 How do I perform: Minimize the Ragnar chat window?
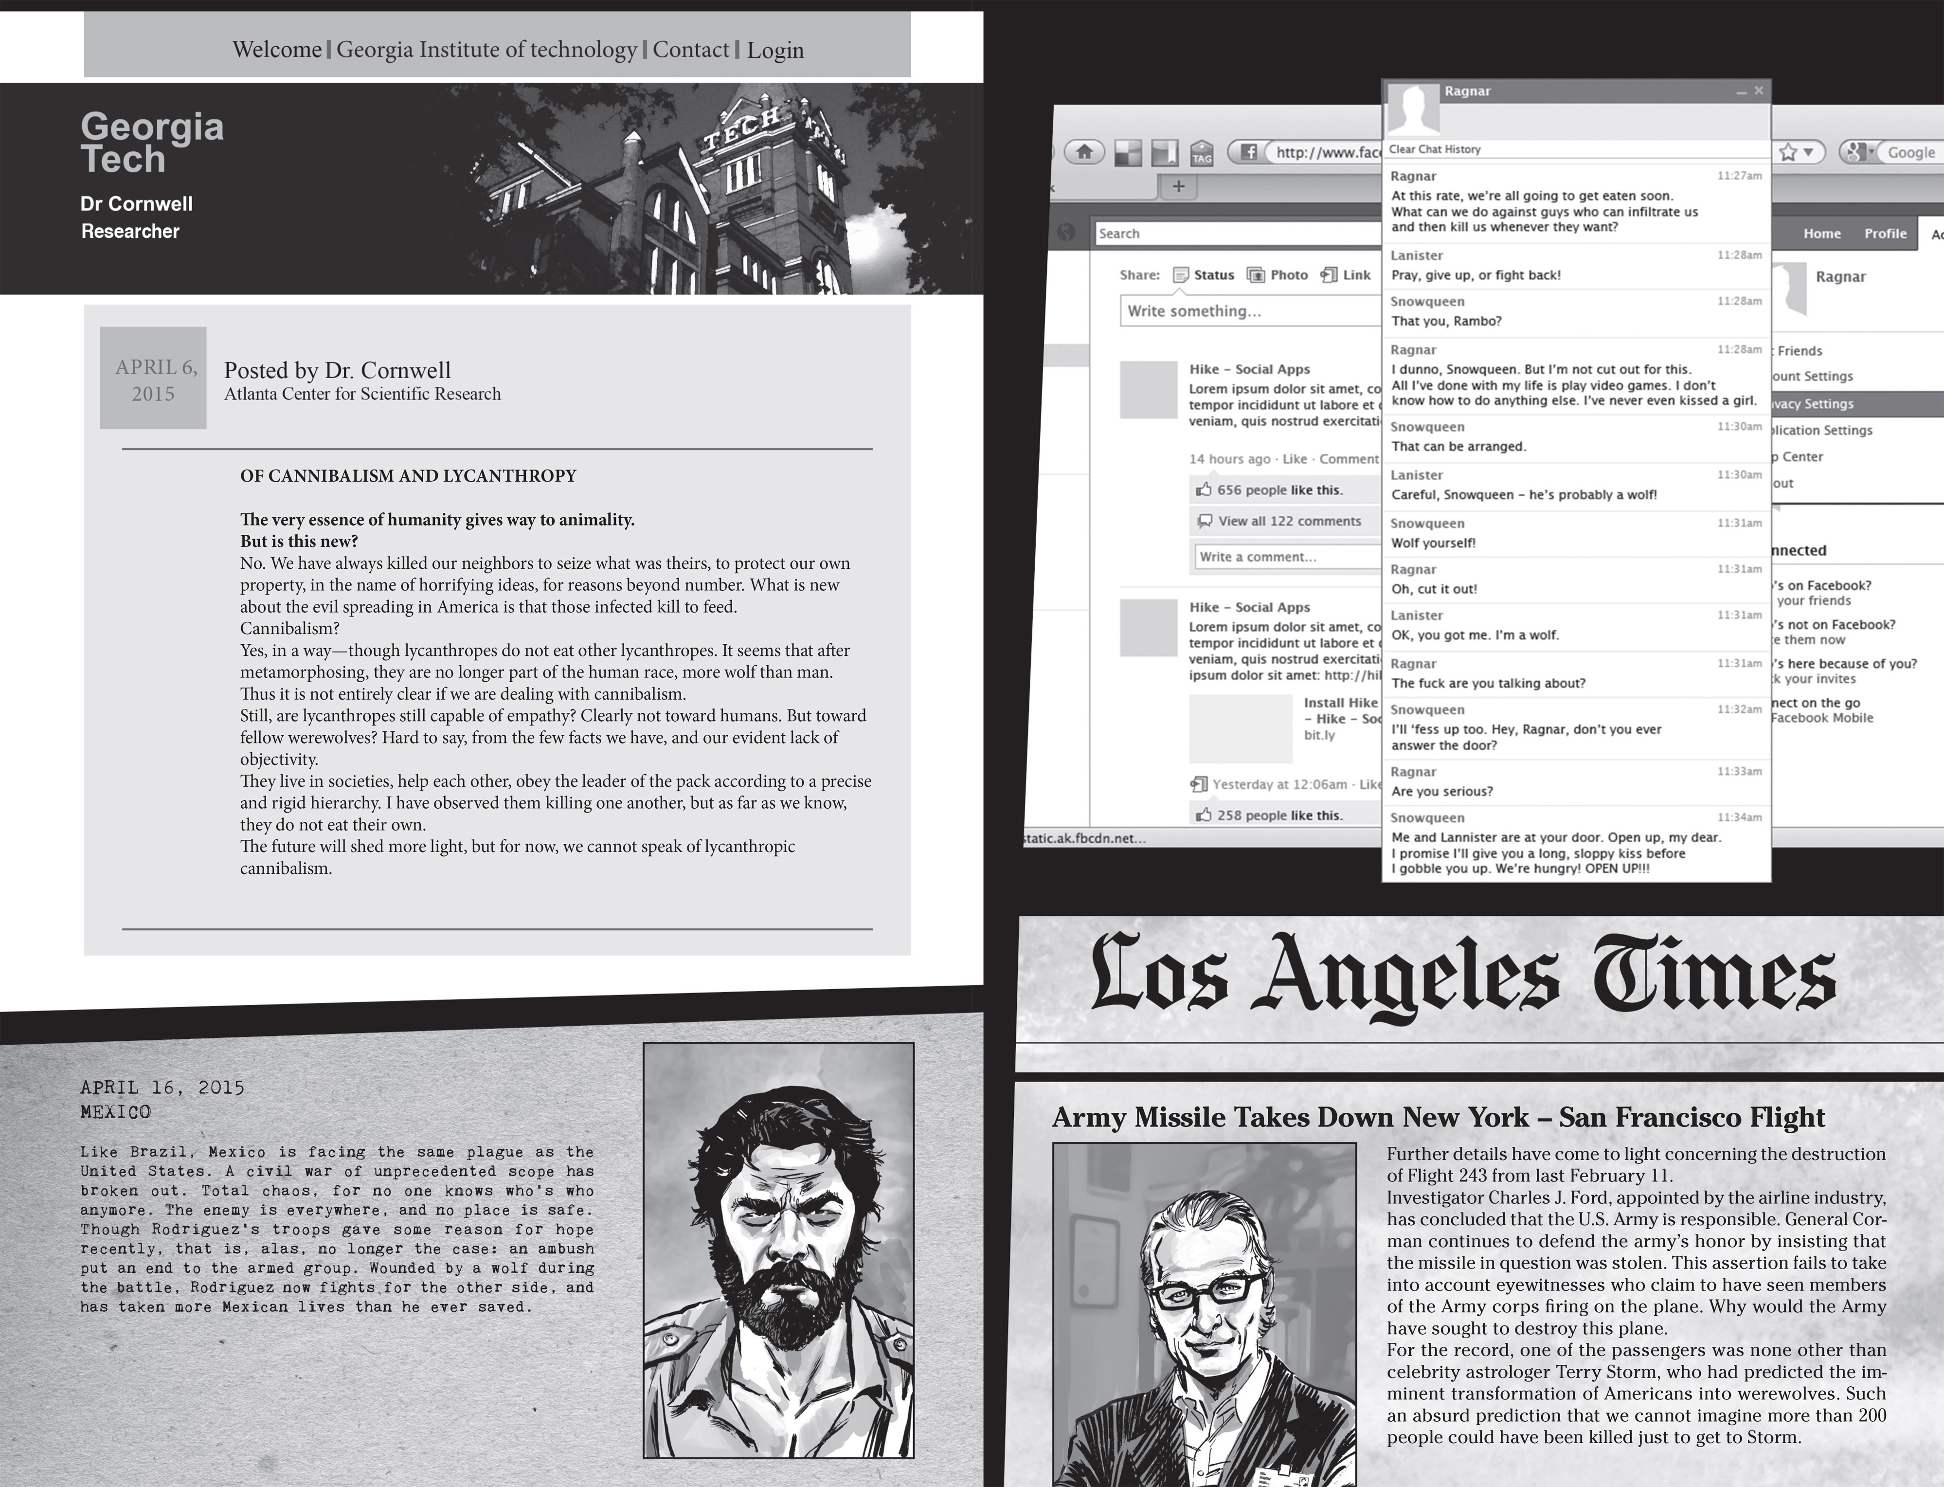pyautogui.click(x=1741, y=92)
